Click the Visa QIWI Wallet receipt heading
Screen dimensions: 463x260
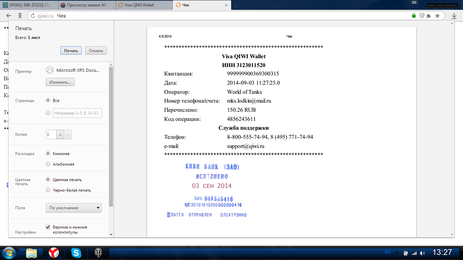(x=244, y=56)
